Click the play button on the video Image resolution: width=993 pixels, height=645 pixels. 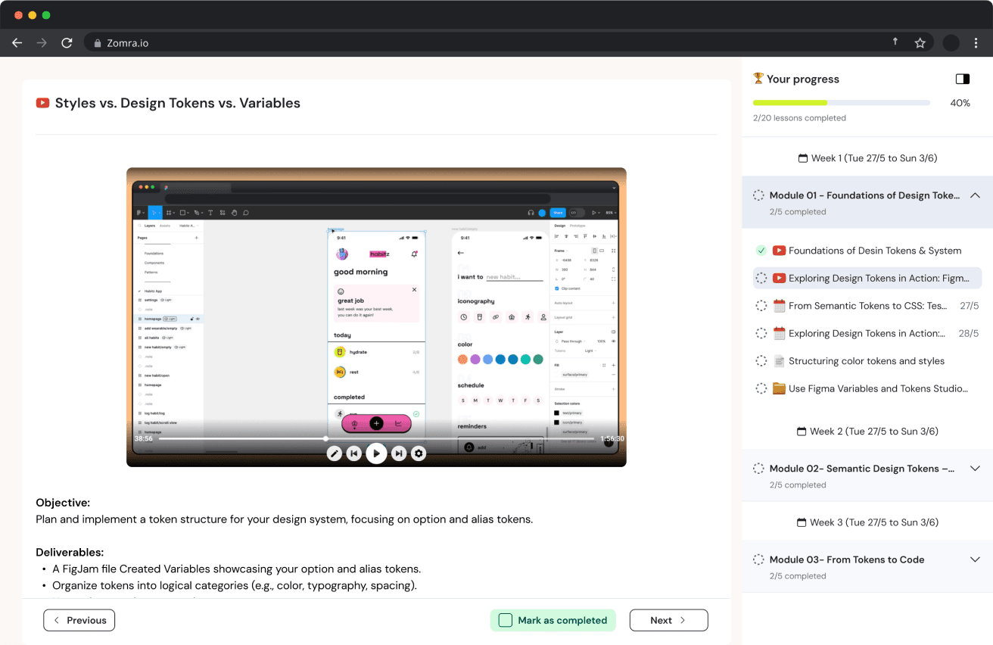pyautogui.click(x=376, y=453)
